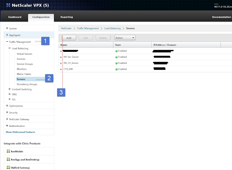
Task: Open Persistency Groups in tree
Action: tap(27, 84)
